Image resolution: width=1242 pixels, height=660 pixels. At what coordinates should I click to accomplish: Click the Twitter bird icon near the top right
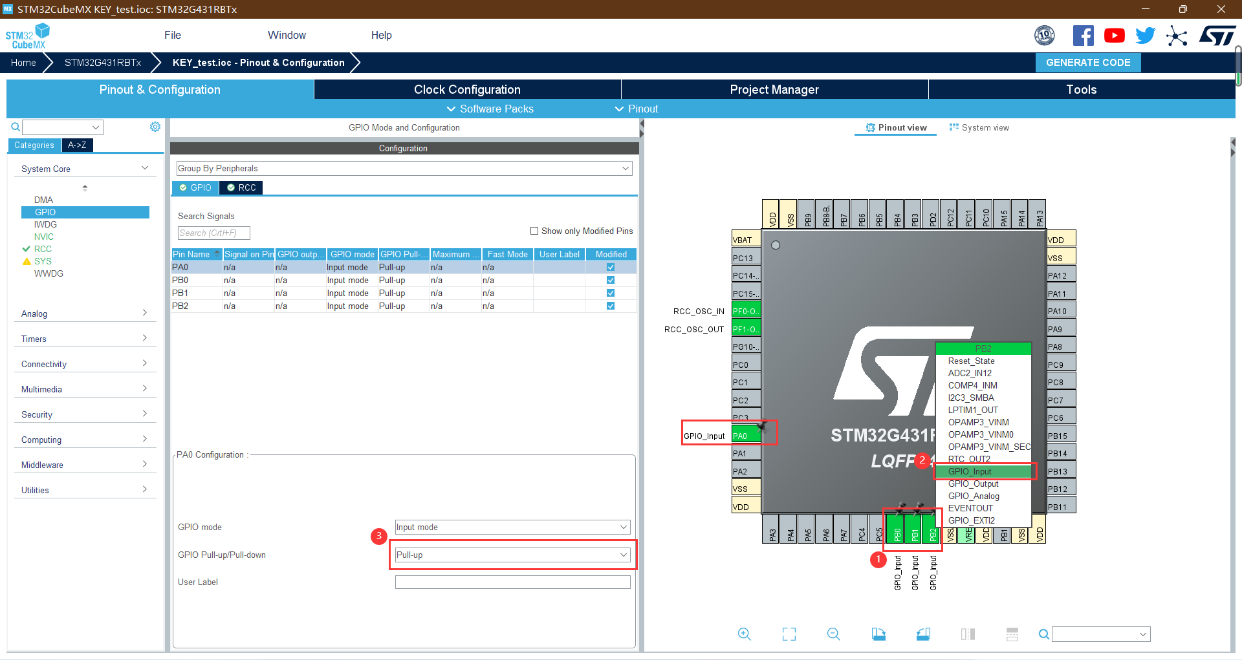click(1145, 35)
